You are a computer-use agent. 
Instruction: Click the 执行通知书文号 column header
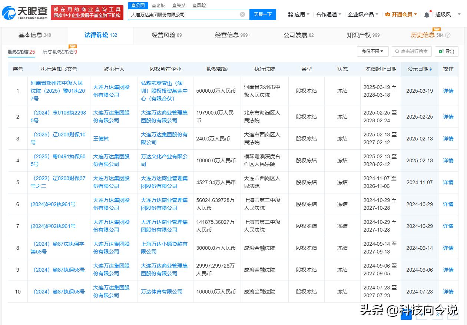click(x=59, y=69)
